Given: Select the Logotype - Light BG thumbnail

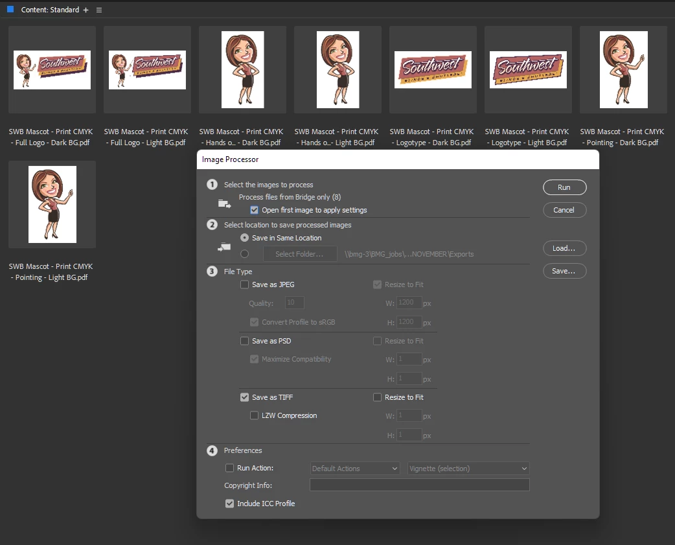Looking at the screenshot, I should tap(528, 70).
